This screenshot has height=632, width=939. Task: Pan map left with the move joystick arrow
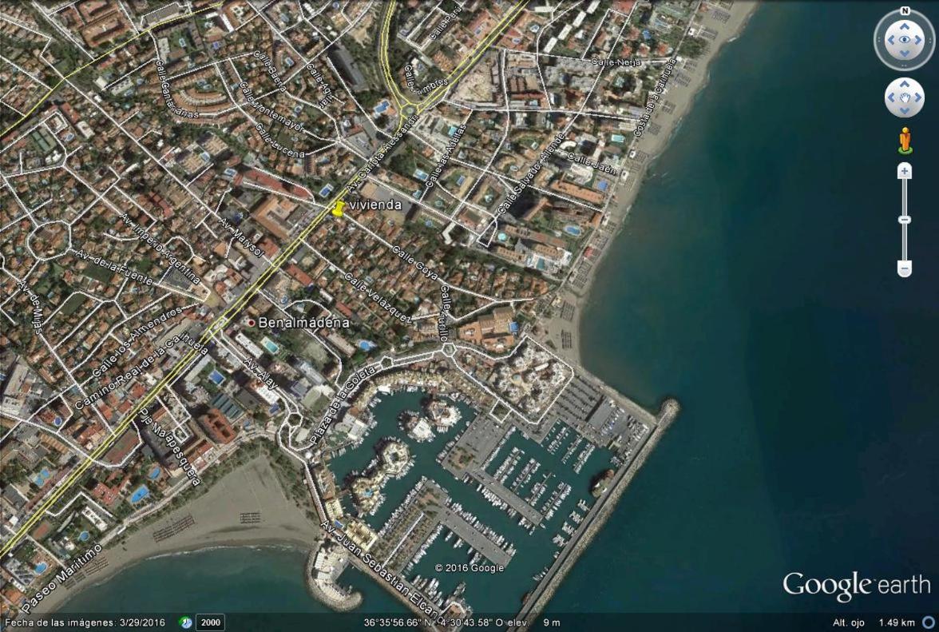pyautogui.click(x=891, y=97)
